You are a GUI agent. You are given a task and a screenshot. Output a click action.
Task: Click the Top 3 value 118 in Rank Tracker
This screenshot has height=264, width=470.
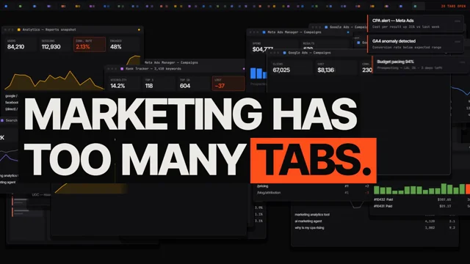(x=149, y=86)
